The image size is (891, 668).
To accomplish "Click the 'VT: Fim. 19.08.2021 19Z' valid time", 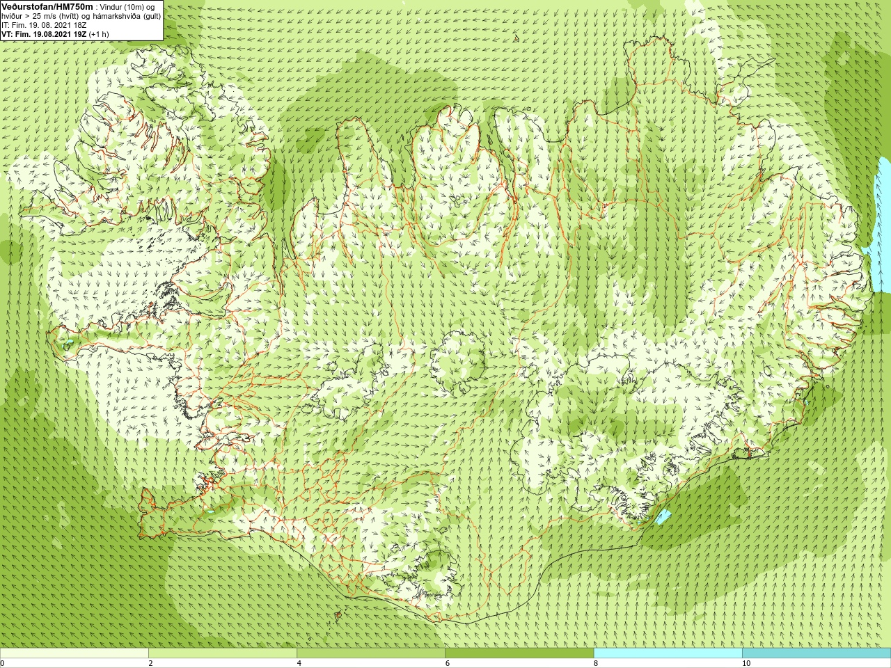I will [x=44, y=34].
